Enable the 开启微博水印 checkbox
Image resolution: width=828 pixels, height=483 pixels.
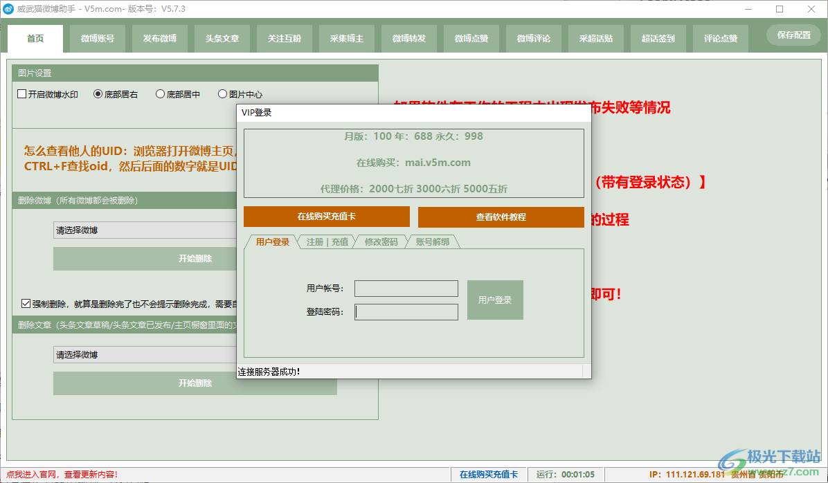21,94
